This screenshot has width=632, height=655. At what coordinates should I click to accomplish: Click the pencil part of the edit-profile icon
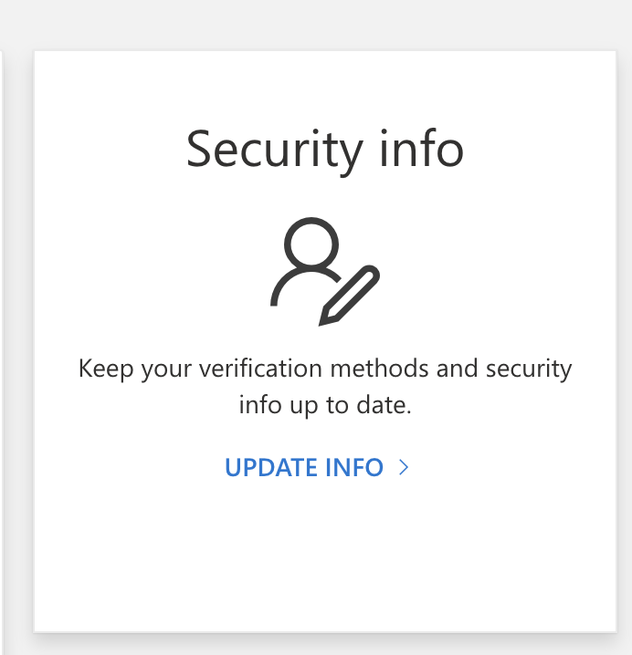[350, 296]
